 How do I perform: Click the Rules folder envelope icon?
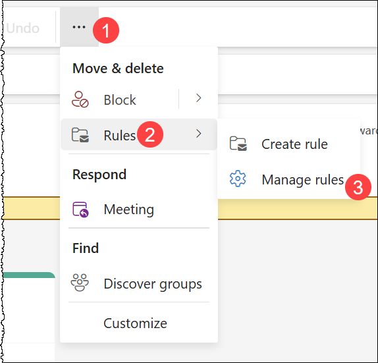click(80, 135)
